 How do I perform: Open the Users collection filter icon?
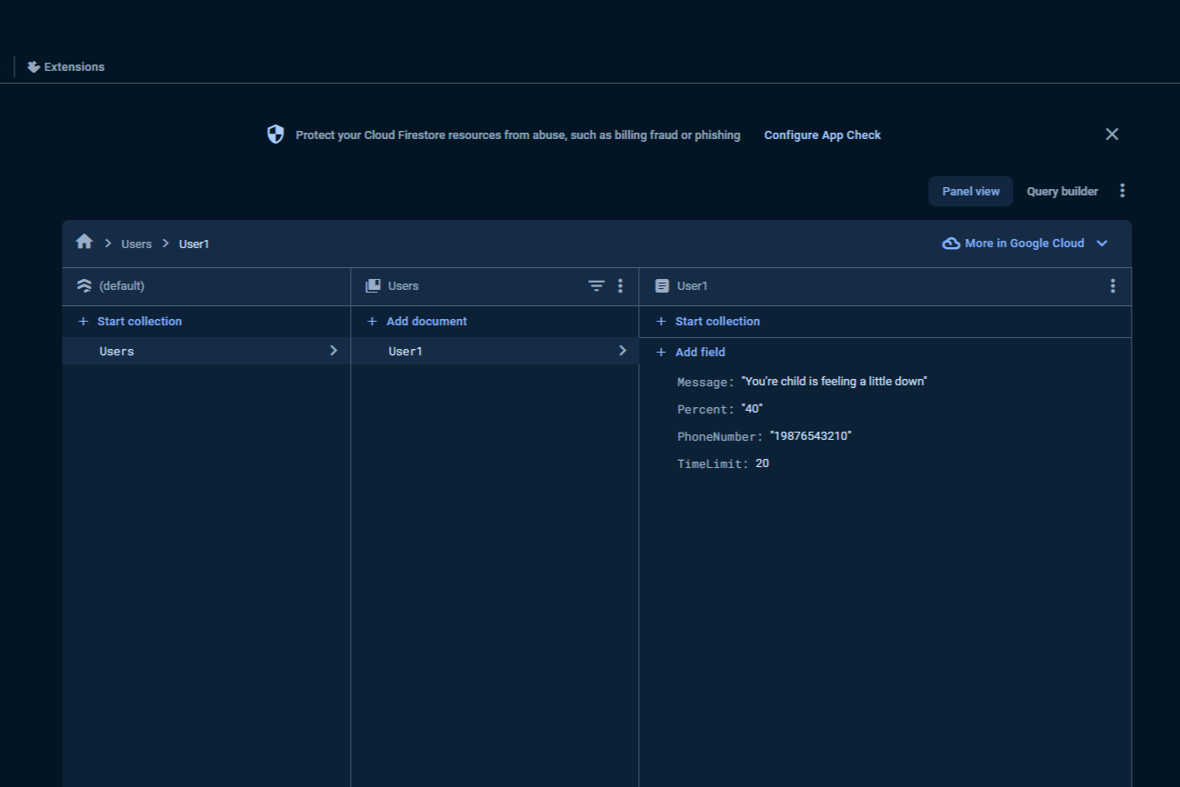coord(596,285)
